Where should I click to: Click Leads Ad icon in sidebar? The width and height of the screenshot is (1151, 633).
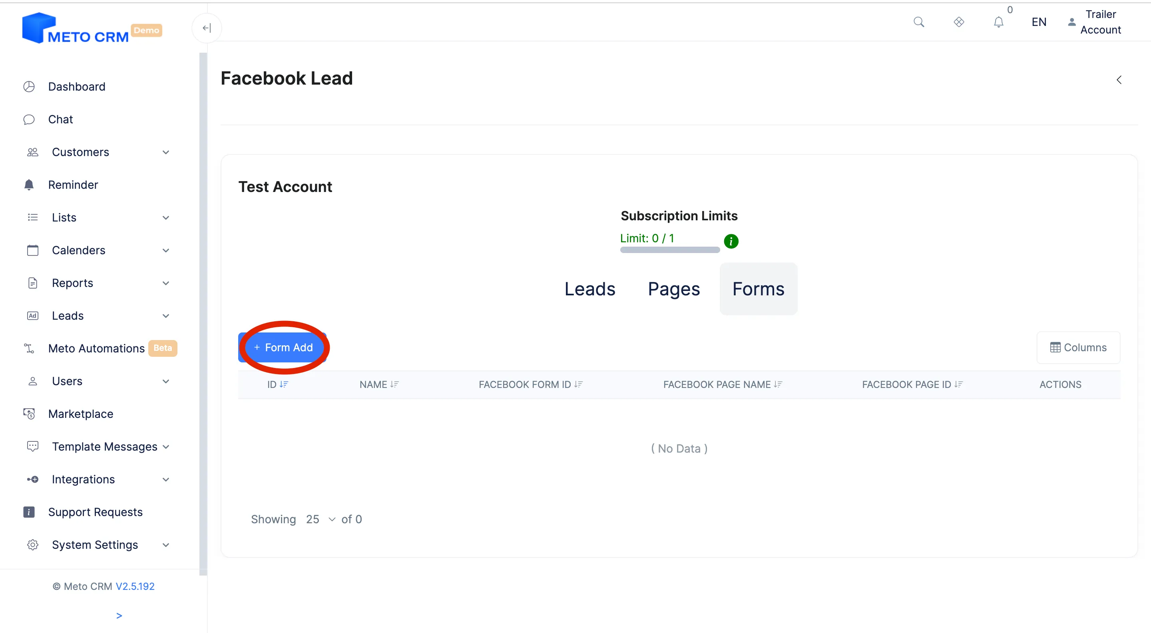[x=33, y=316]
